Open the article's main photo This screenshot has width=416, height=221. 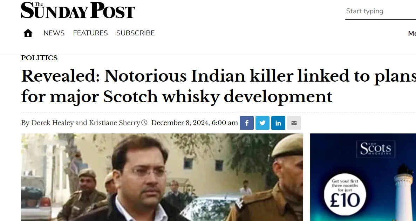pyautogui.click(x=162, y=177)
